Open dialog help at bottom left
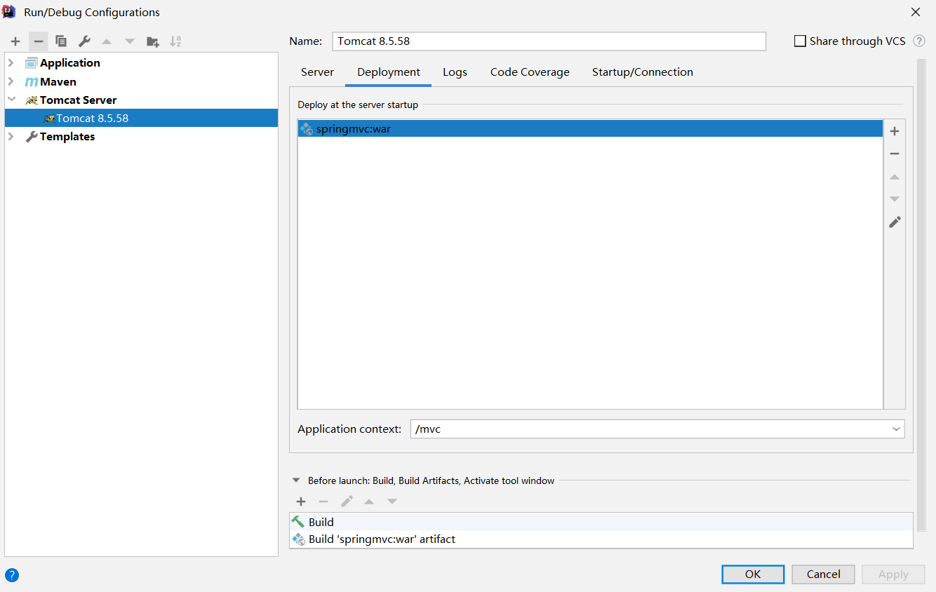This screenshot has height=592, width=936. click(x=12, y=575)
